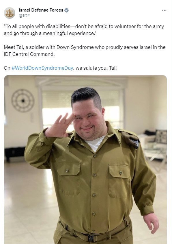The height and width of the screenshot is (244, 172).
Task: Open the three-dot more options menu
Action: (x=164, y=10)
